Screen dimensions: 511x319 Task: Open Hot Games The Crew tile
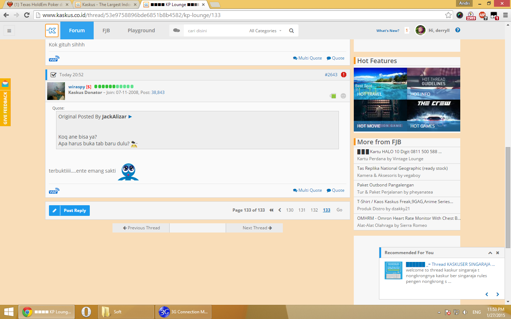click(434, 116)
